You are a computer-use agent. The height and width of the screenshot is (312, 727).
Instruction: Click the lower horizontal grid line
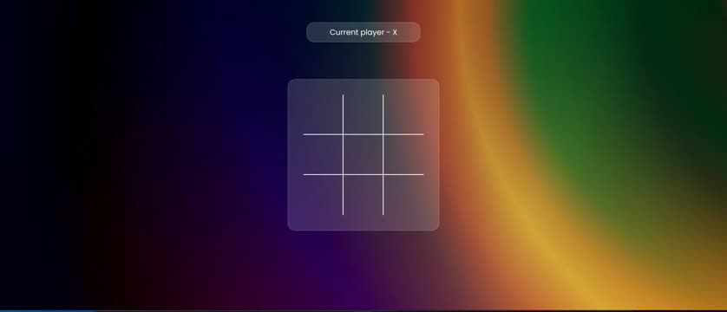tap(363, 174)
